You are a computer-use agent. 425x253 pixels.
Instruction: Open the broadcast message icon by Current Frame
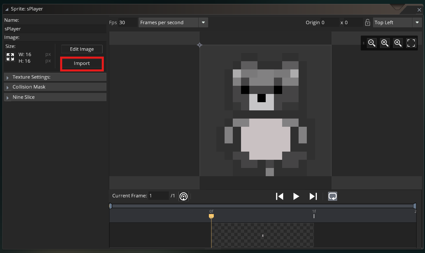click(x=183, y=196)
